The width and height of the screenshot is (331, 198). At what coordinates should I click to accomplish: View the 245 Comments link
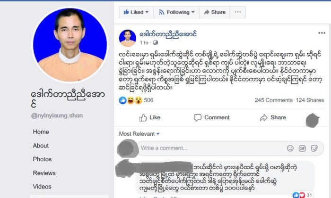(274, 100)
